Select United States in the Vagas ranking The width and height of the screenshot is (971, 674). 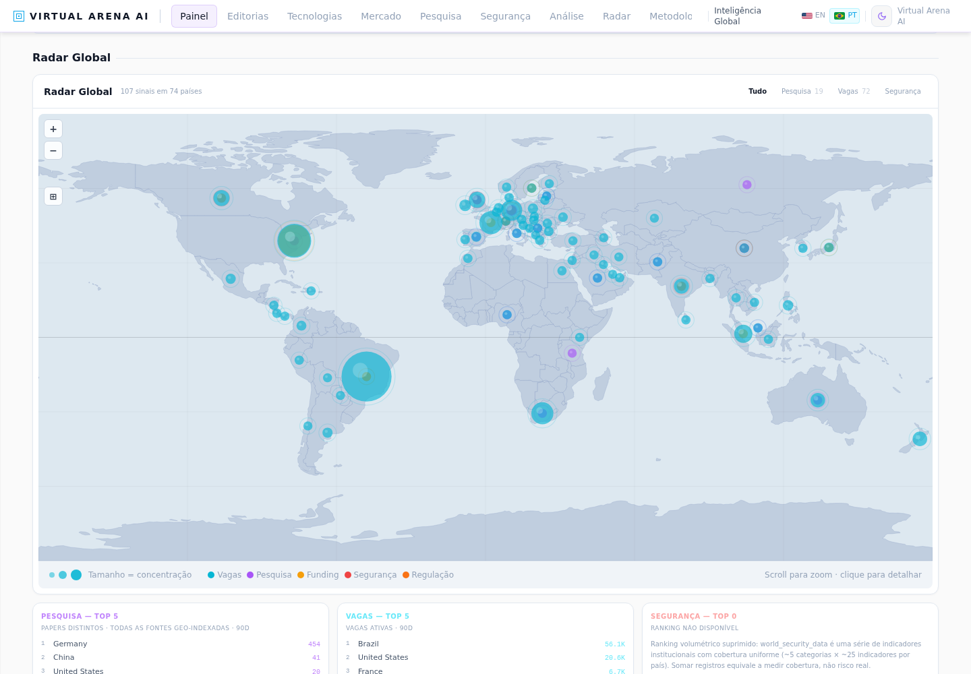point(486,657)
